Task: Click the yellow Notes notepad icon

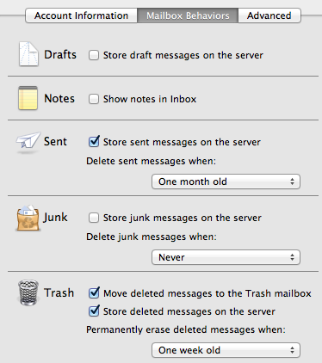Action: [x=28, y=98]
